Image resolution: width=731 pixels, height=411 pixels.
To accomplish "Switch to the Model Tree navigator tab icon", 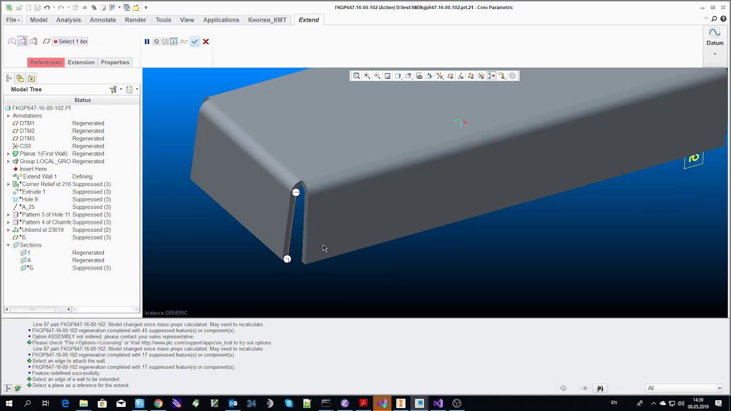I will (9, 78).
